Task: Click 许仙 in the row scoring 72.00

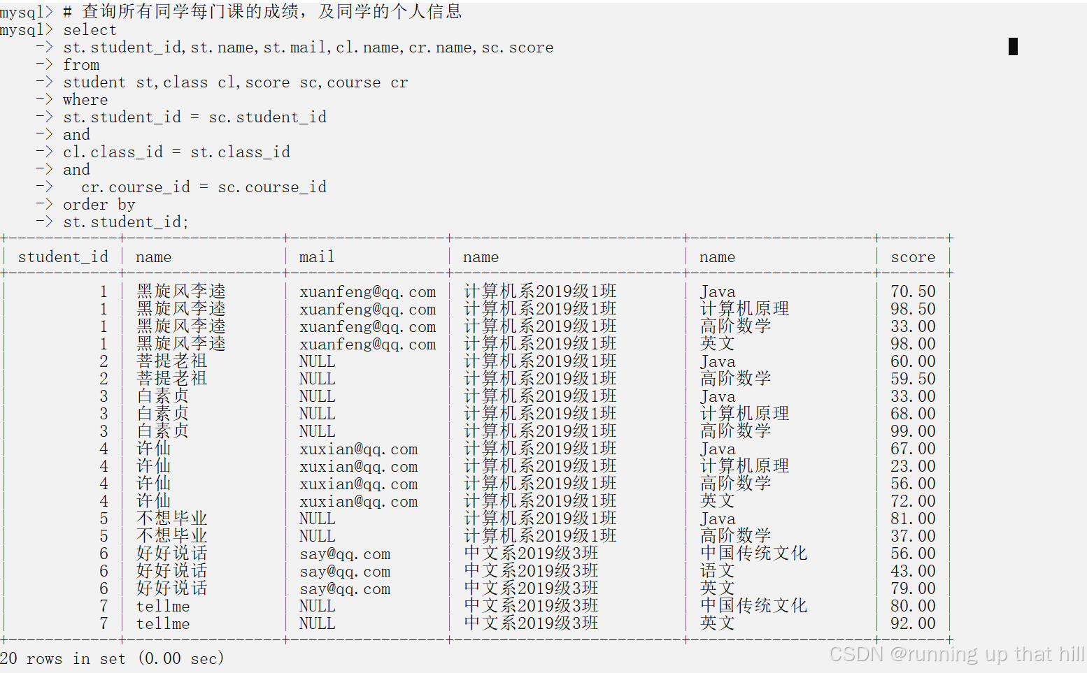Action: (154, 501)
